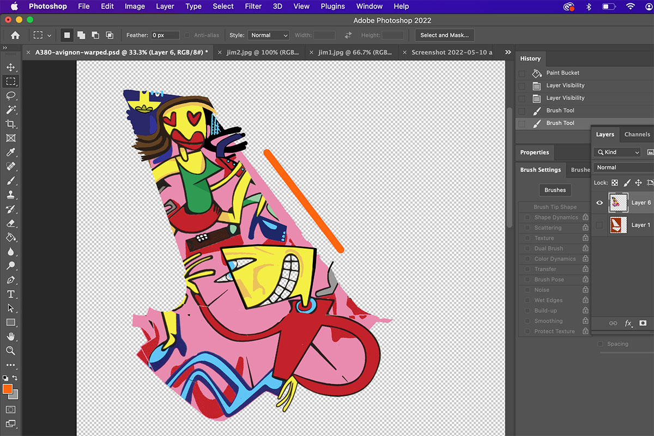This screenshot has width=654, height=436.
Task: Click the Feather input field
Action: (165, 35)
